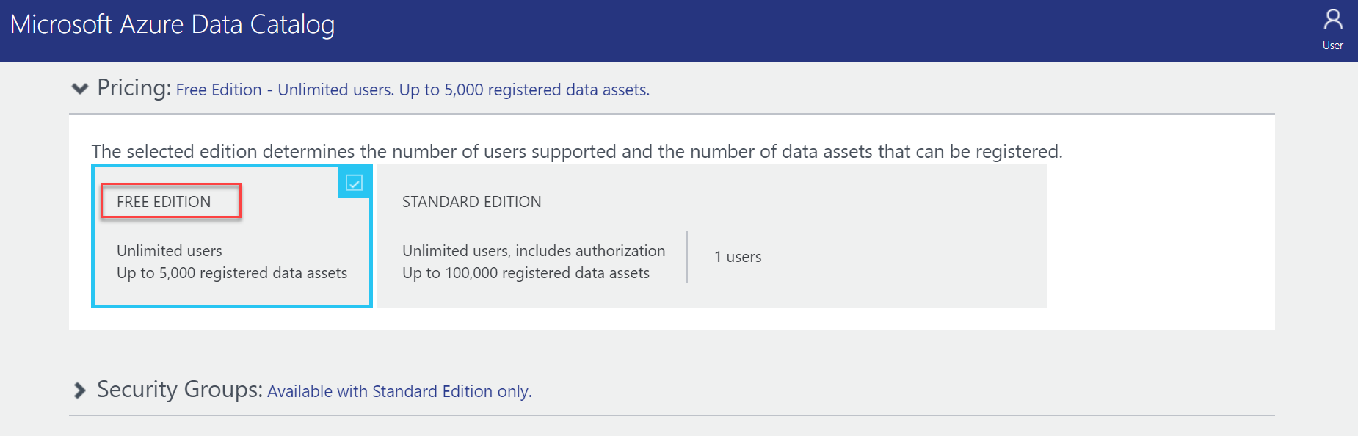1358x436 pixels.
Task: Click 'Up to 5,000 registered data assets' text
Action: pyautogui.click(x=232, y=273)
